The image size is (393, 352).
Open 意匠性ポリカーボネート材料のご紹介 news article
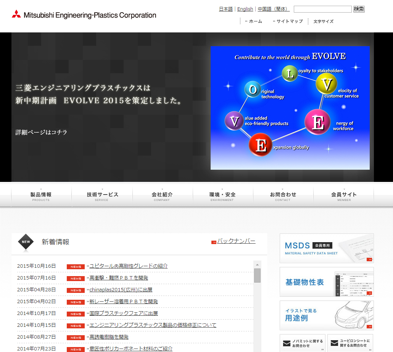131,349
